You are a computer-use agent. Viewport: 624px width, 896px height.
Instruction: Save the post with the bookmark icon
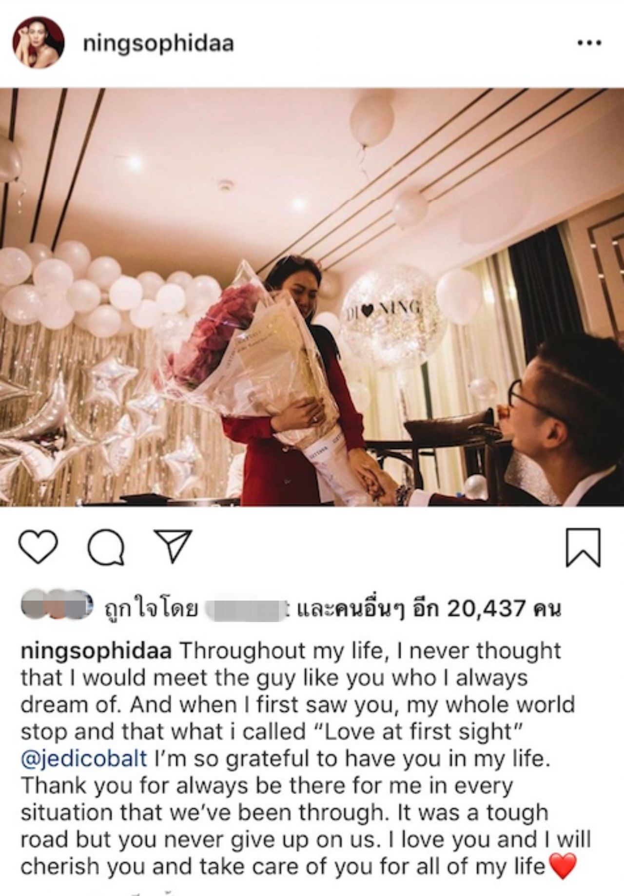click(x=583, y=547)
